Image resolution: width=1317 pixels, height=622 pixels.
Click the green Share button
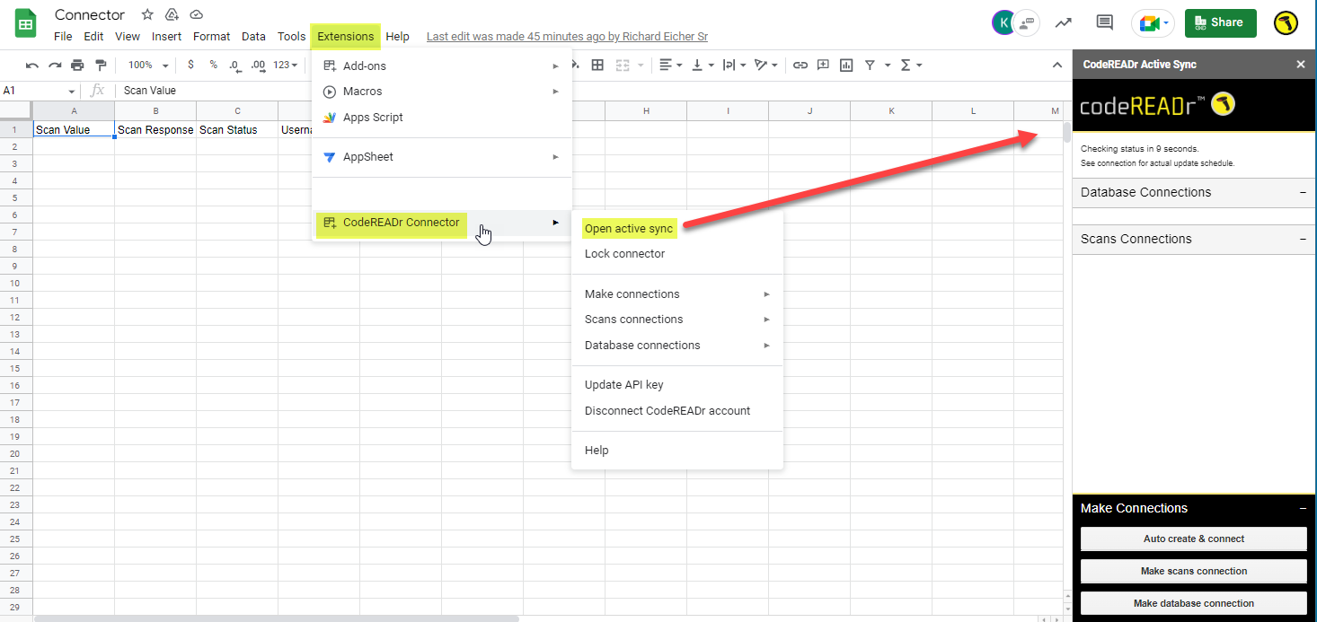coord(1219,23)
